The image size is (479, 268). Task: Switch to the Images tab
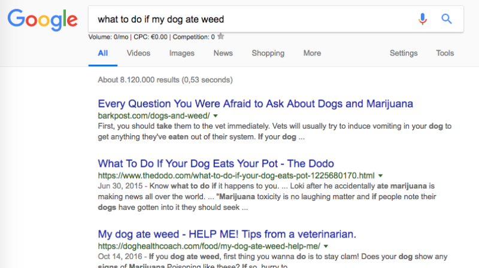182,53
